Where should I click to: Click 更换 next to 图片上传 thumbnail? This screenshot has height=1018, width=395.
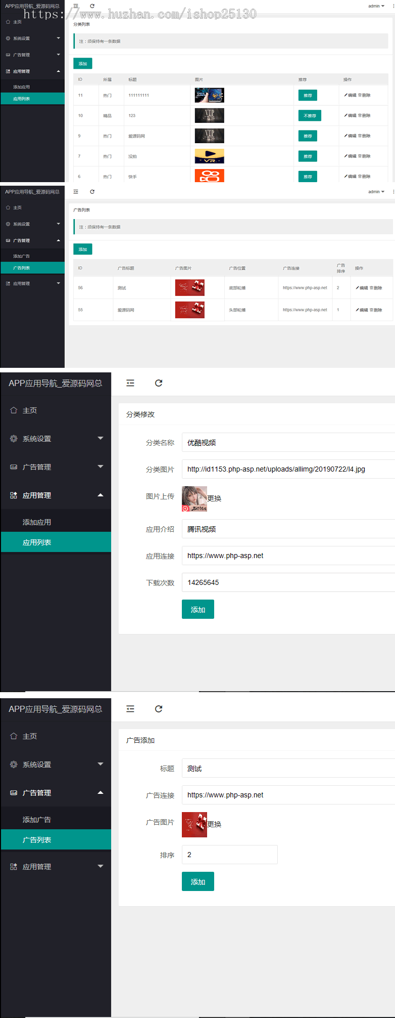coord(214,498)
